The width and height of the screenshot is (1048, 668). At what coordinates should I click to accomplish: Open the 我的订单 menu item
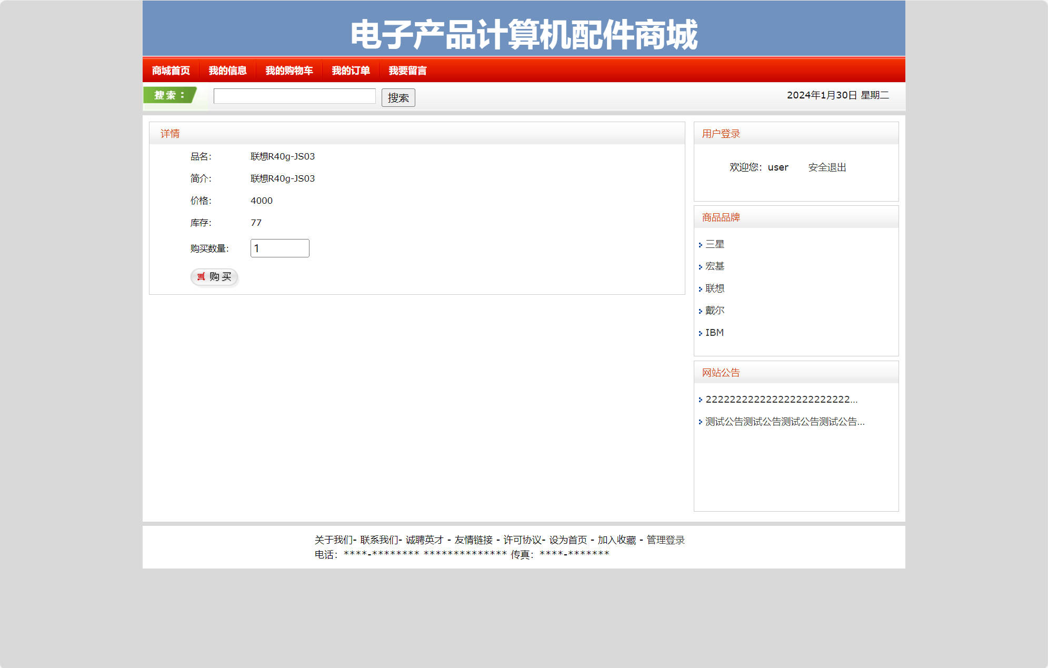click(351, 70)
